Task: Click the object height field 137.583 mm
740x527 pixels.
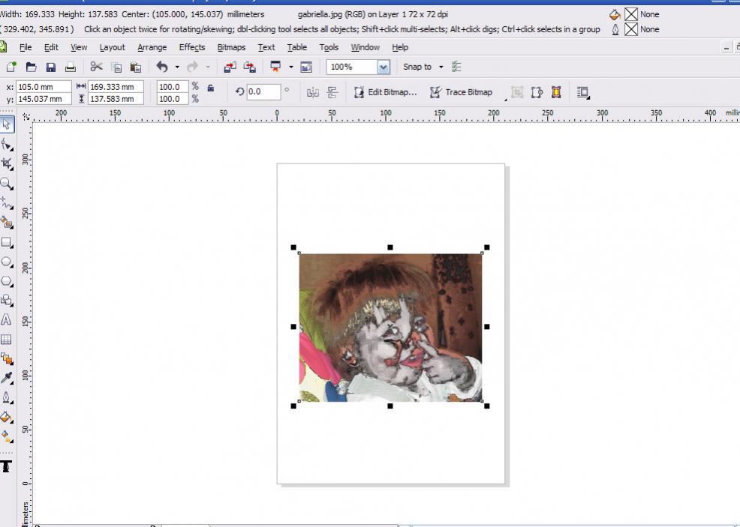Action: (x=116, y=99)
